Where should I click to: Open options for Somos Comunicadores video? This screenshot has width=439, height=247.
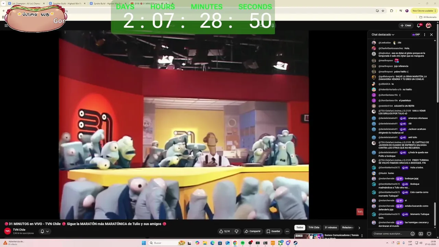[362, 236]
